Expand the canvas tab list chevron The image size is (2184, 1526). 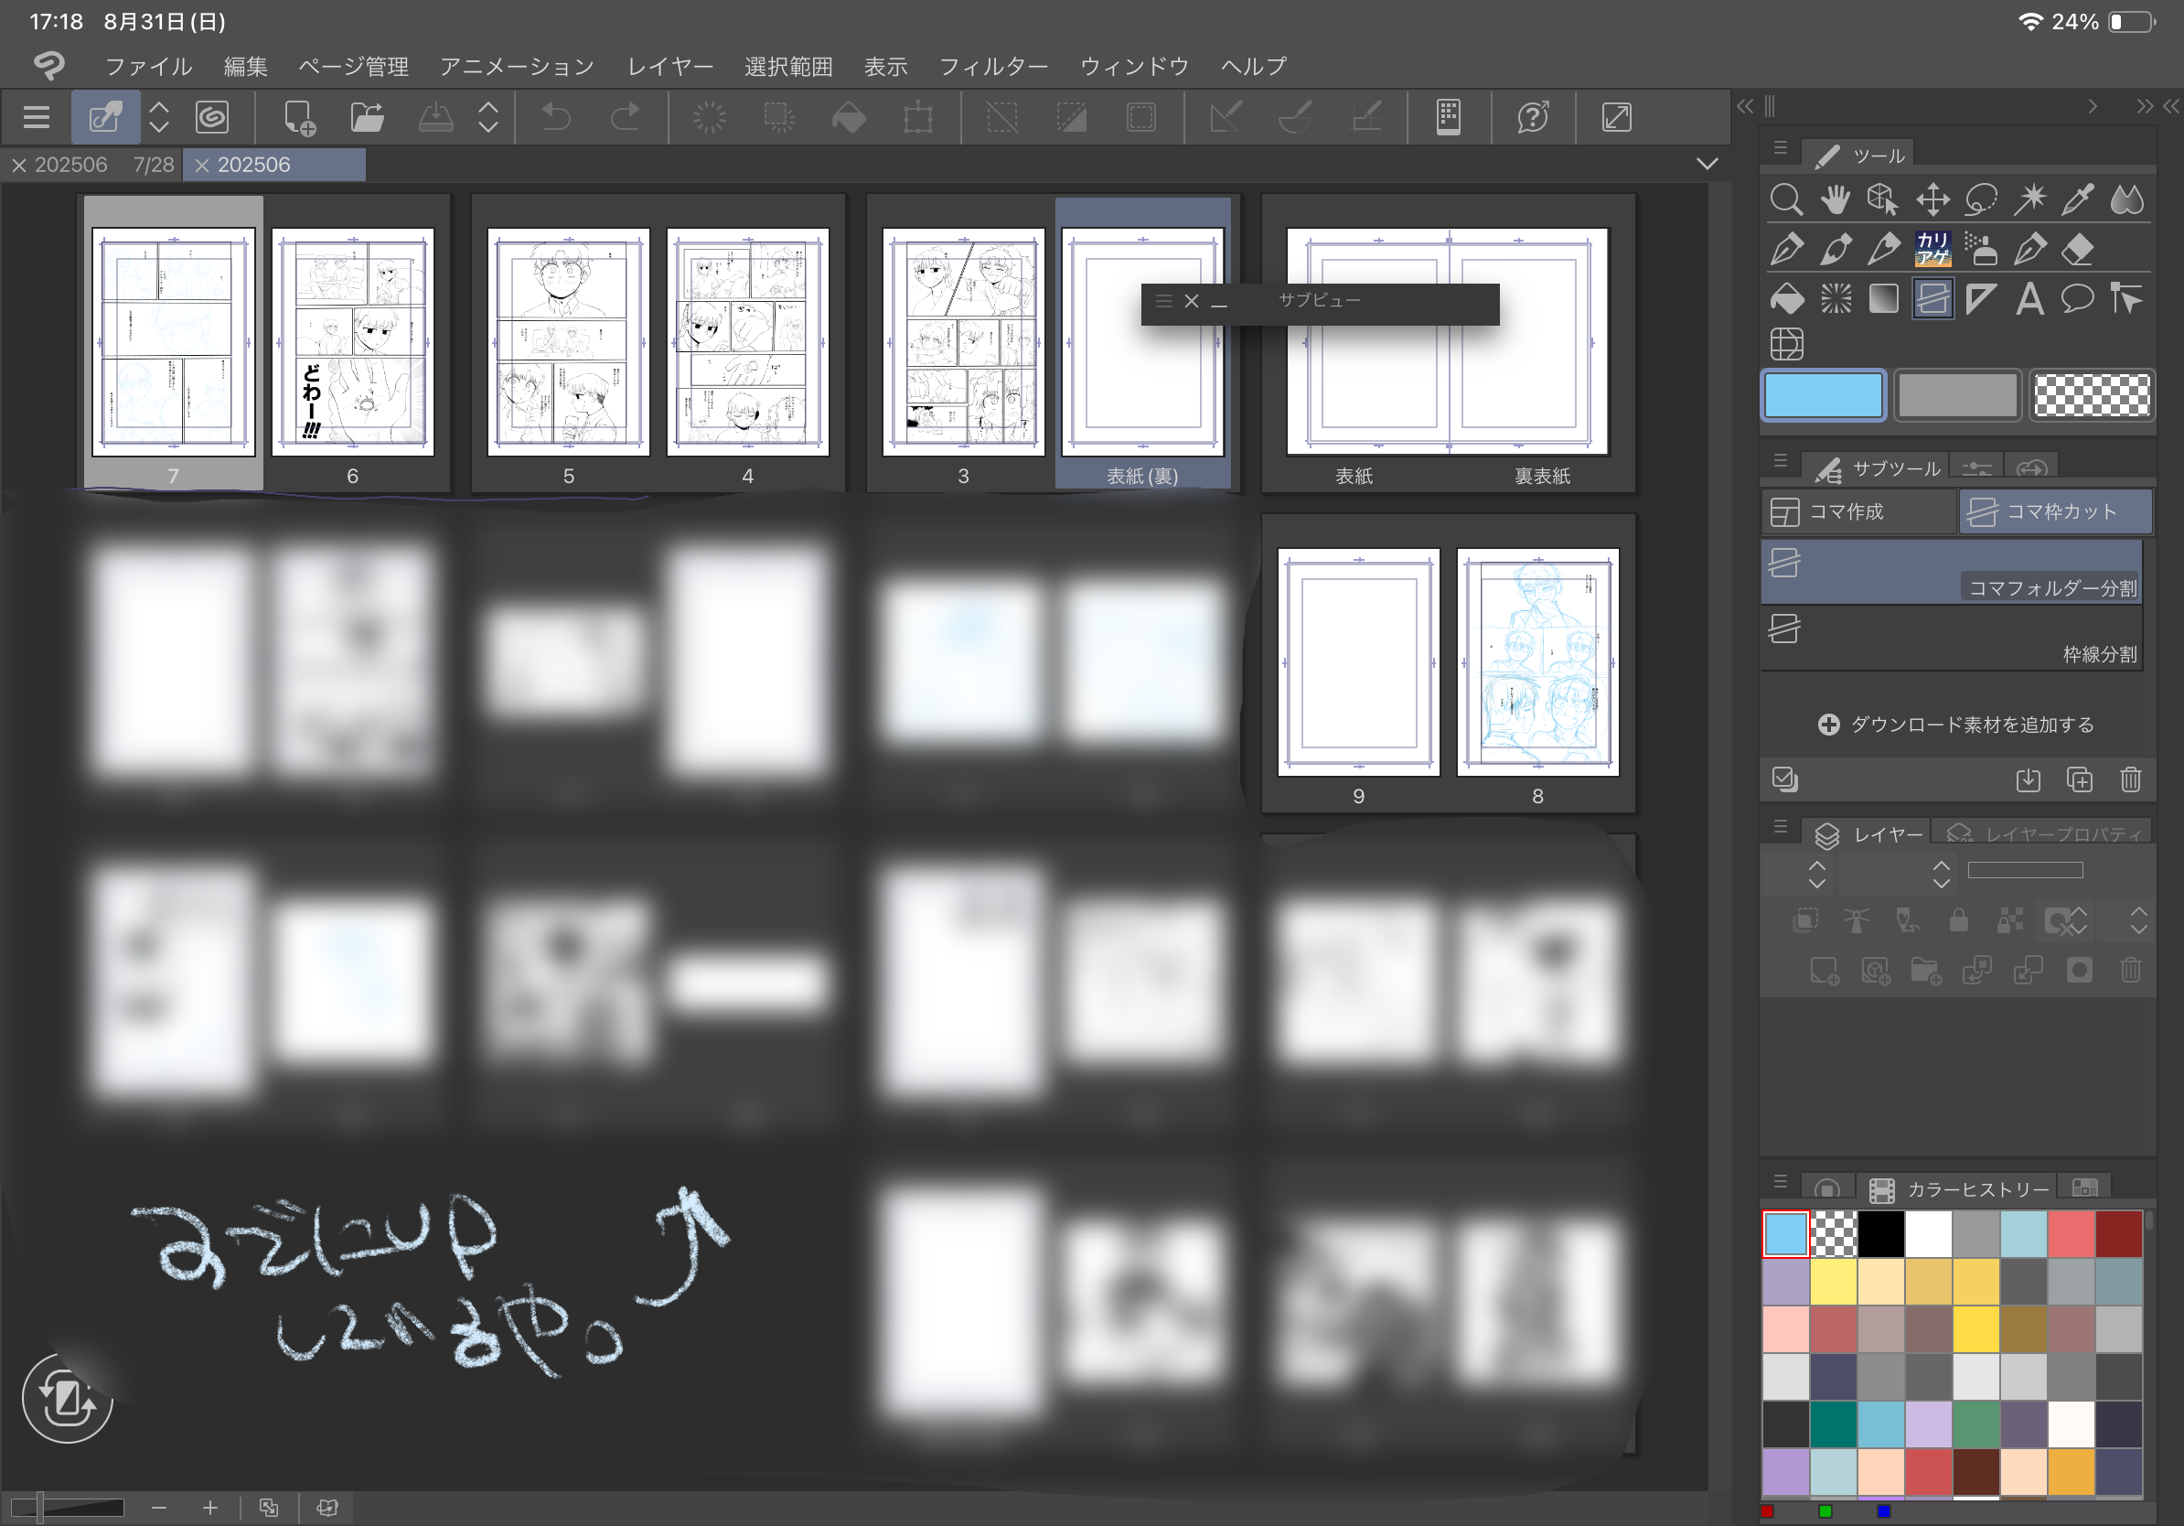[x=1707, y=164]
